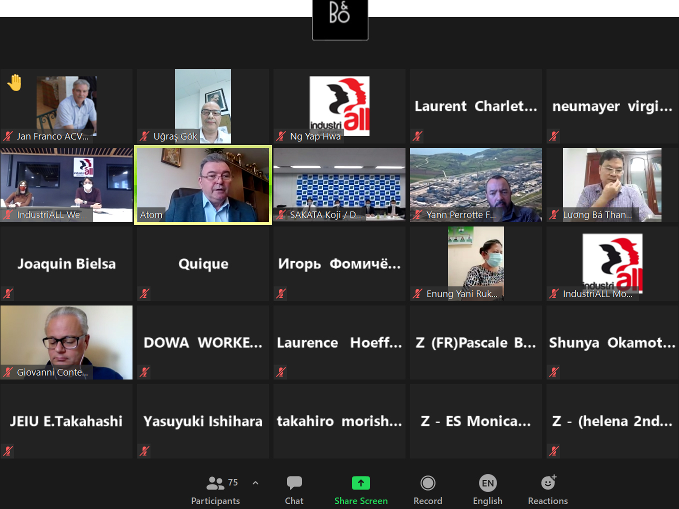Click muted mic icon on Joaquin Bielsa tile
The image size is (679, 509).
coord(8,293)
